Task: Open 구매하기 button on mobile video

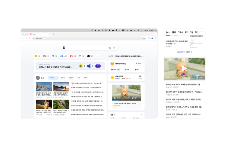Action: [x=201, y=77]
